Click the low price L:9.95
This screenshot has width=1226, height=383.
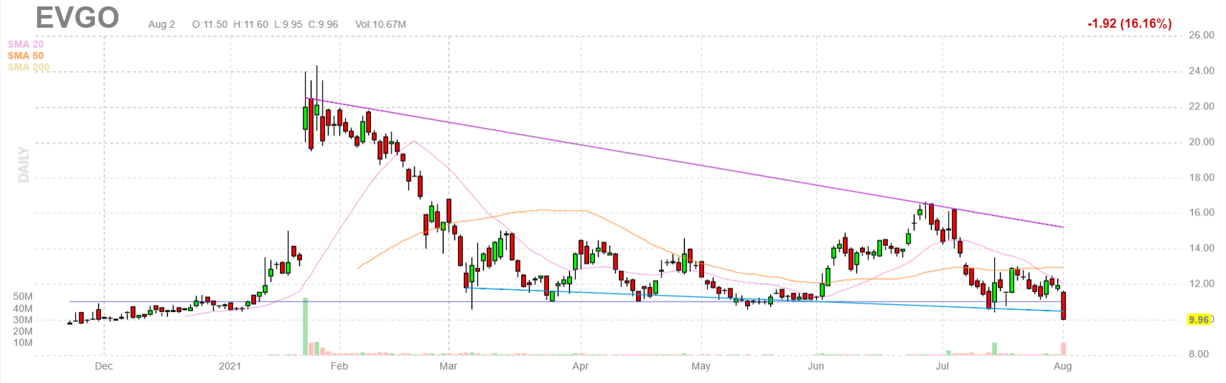289,24
